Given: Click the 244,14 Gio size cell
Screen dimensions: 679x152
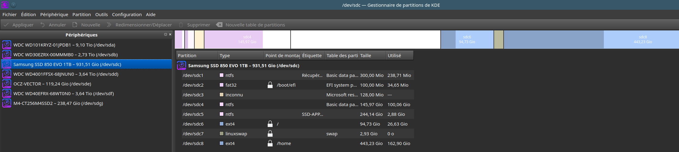Looking at the screenshot, I should click(371, 114).
